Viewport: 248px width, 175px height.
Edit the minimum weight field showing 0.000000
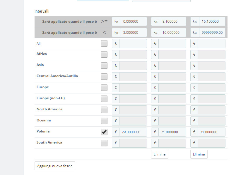[134, 22]
